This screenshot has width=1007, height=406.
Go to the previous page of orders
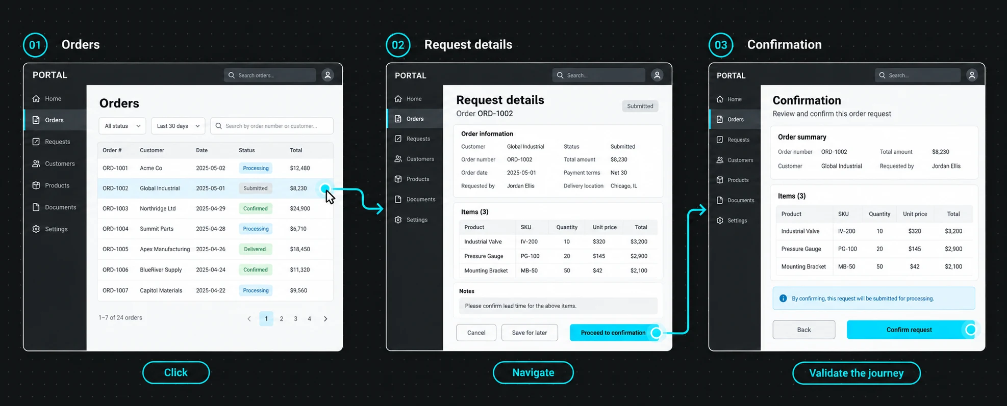click(249, 319)
